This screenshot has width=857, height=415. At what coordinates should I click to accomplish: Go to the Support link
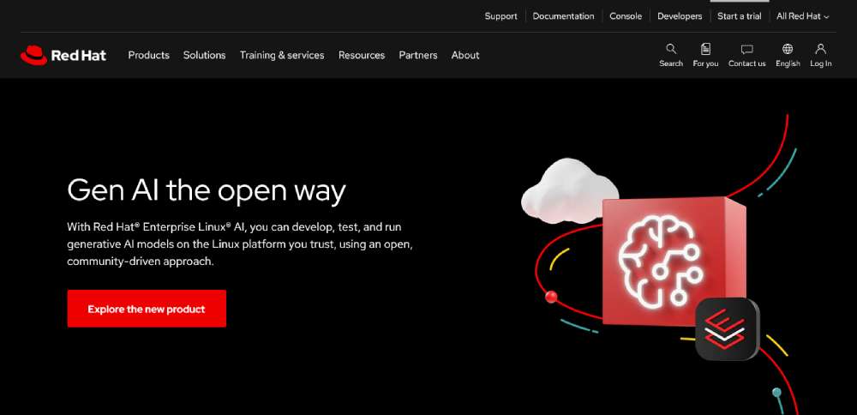(x=500, y=16)
